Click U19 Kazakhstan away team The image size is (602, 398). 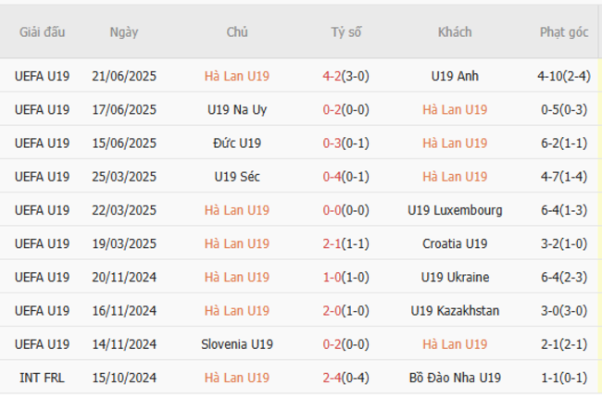pos(455,311)
